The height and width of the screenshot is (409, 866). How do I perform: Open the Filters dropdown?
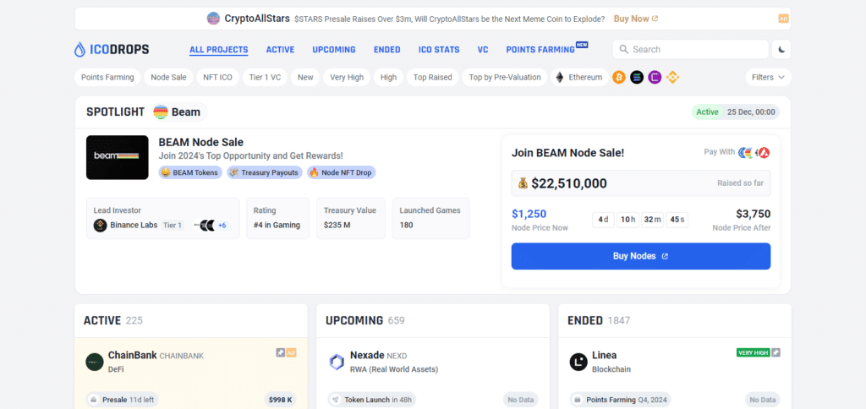(x=768, y=77)
